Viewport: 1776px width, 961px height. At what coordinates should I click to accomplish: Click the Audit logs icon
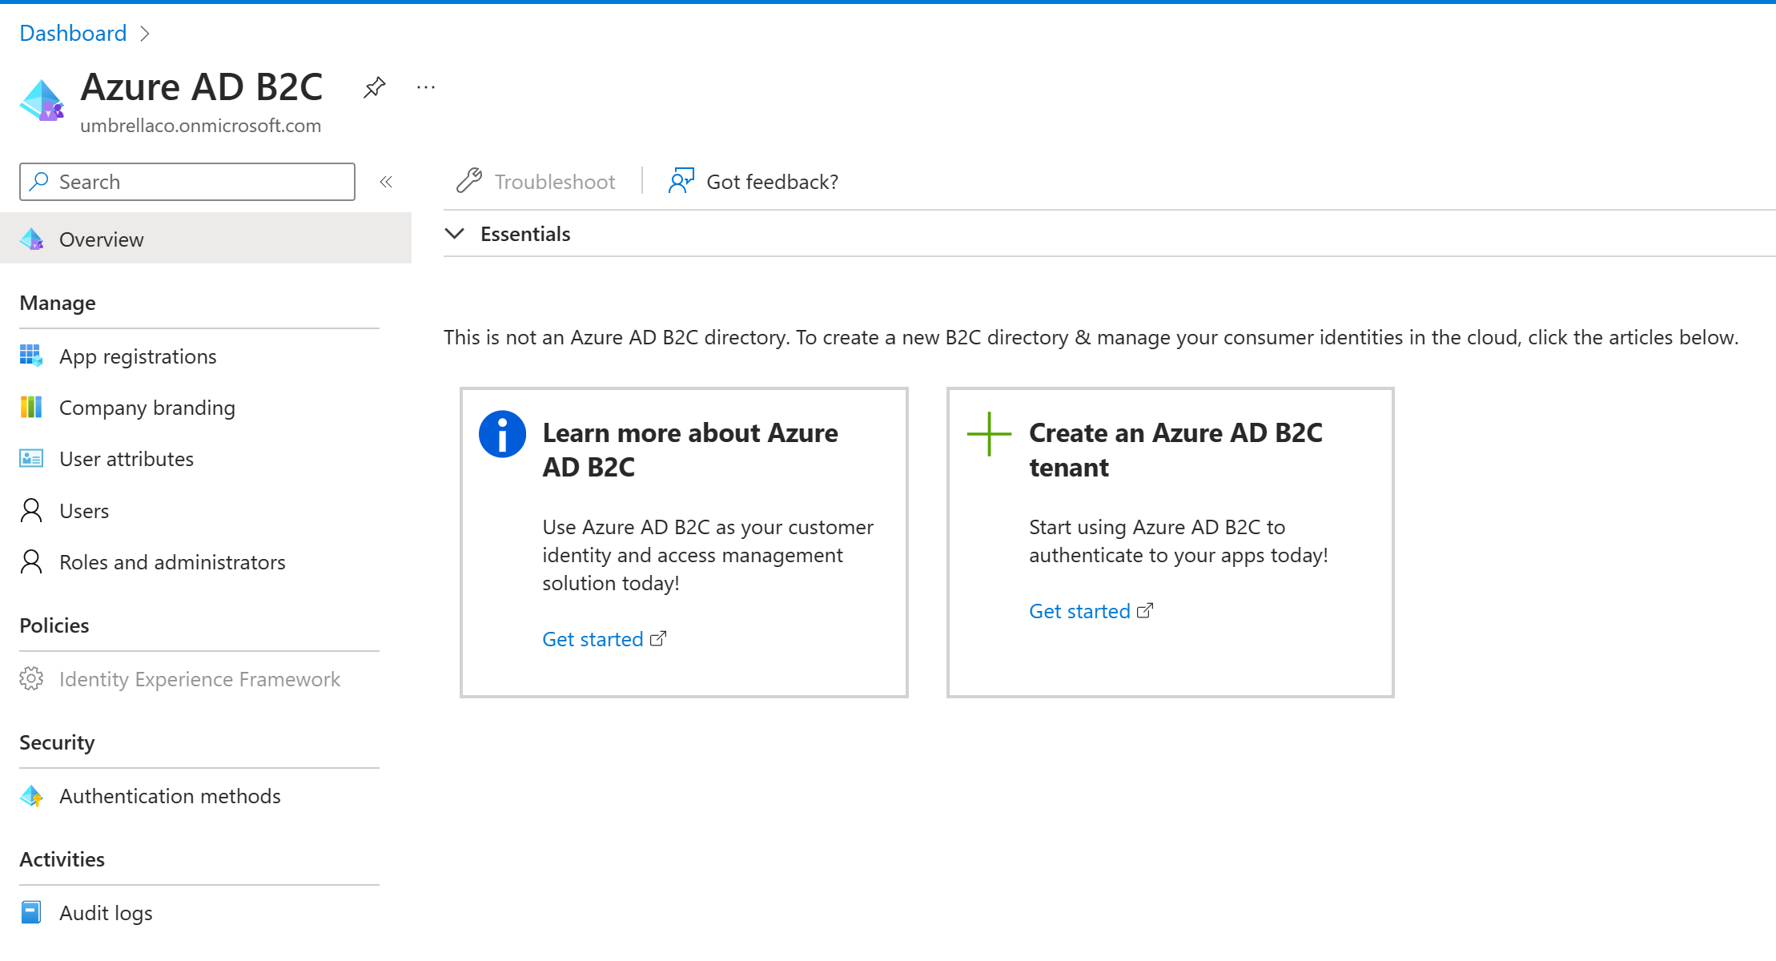coord(31,912)
